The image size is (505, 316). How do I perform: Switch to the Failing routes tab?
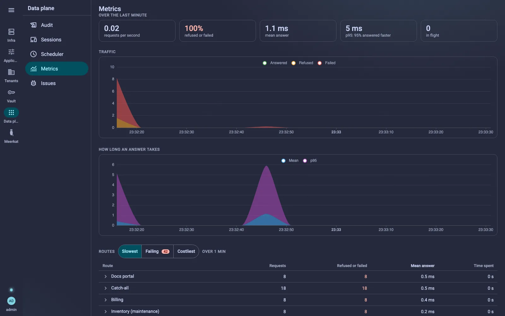point(157,251)
